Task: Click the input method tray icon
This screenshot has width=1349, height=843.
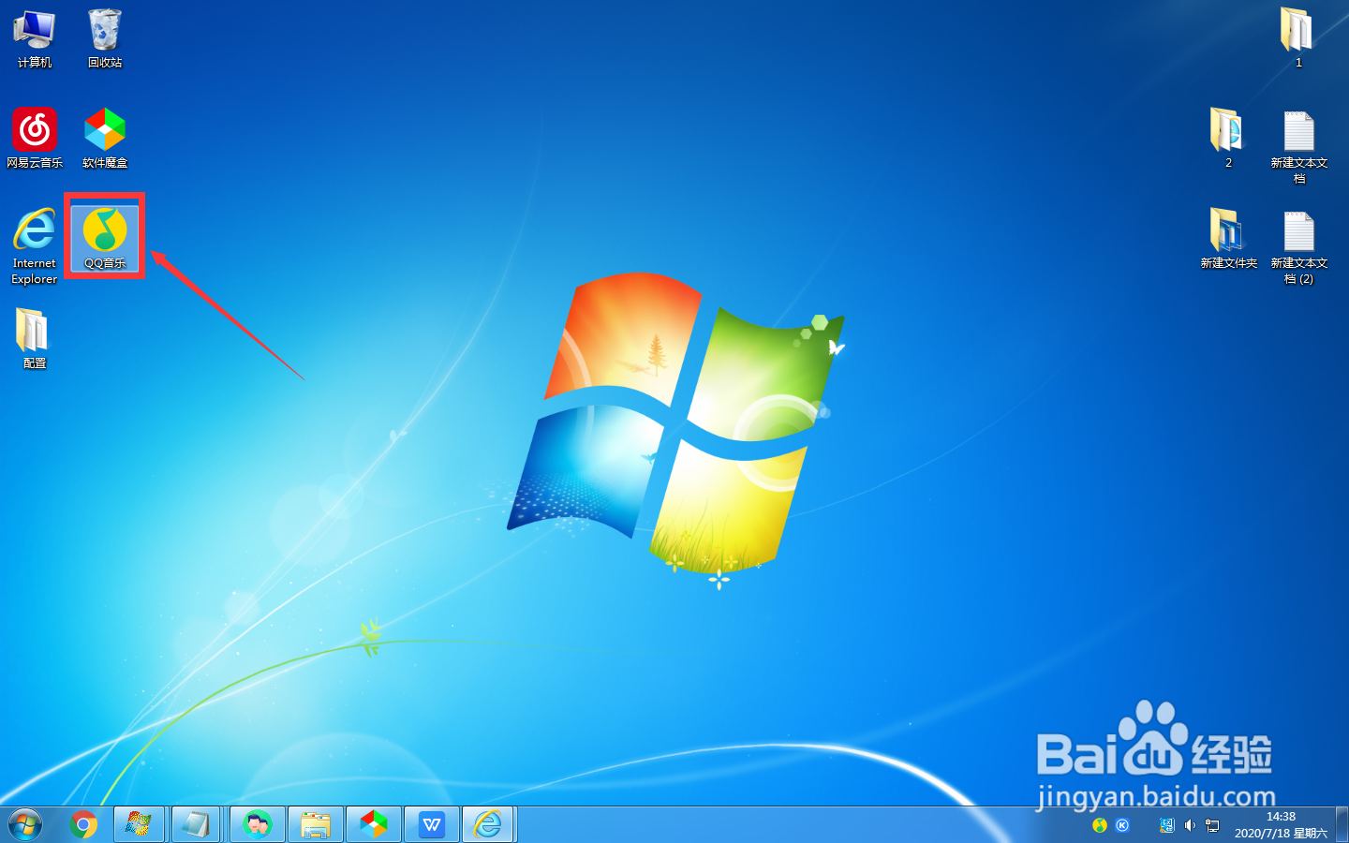Action: click(1166, 825)
